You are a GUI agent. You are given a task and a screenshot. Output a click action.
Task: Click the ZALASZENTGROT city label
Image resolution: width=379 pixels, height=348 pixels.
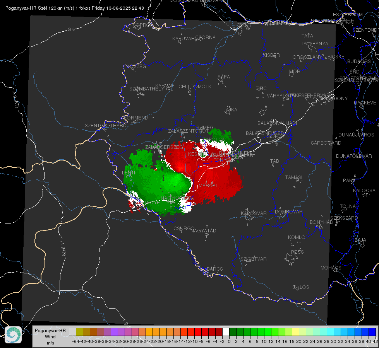(x=189, y=131)
